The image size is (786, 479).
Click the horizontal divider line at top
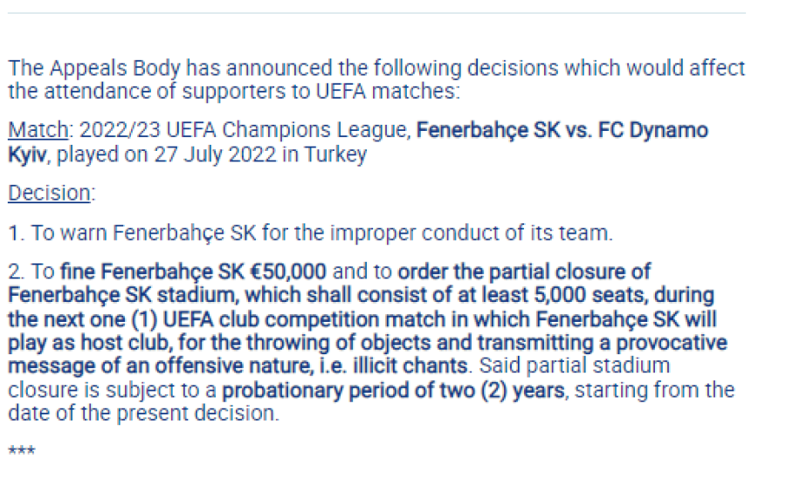pos(376,12)
